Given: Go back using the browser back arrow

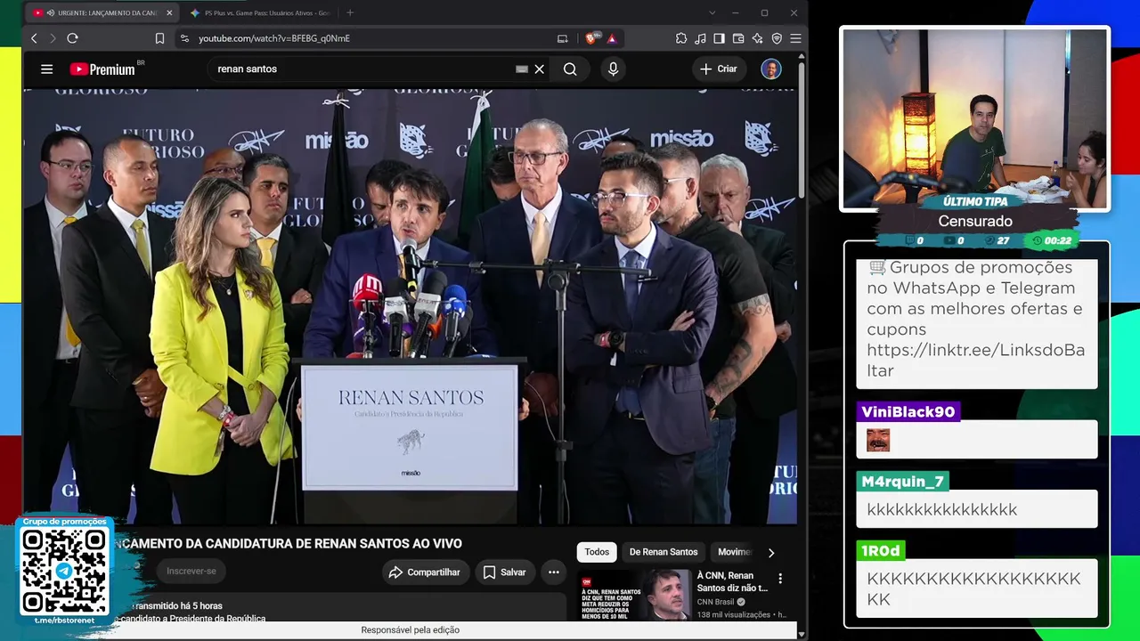Looking at the screenshot, I should coord(34,38).
